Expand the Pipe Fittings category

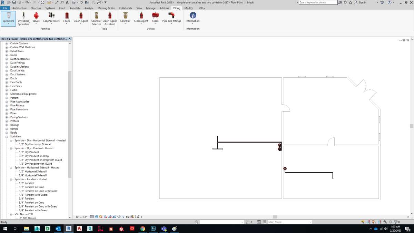pyautogui.click(x=7, y=106)
